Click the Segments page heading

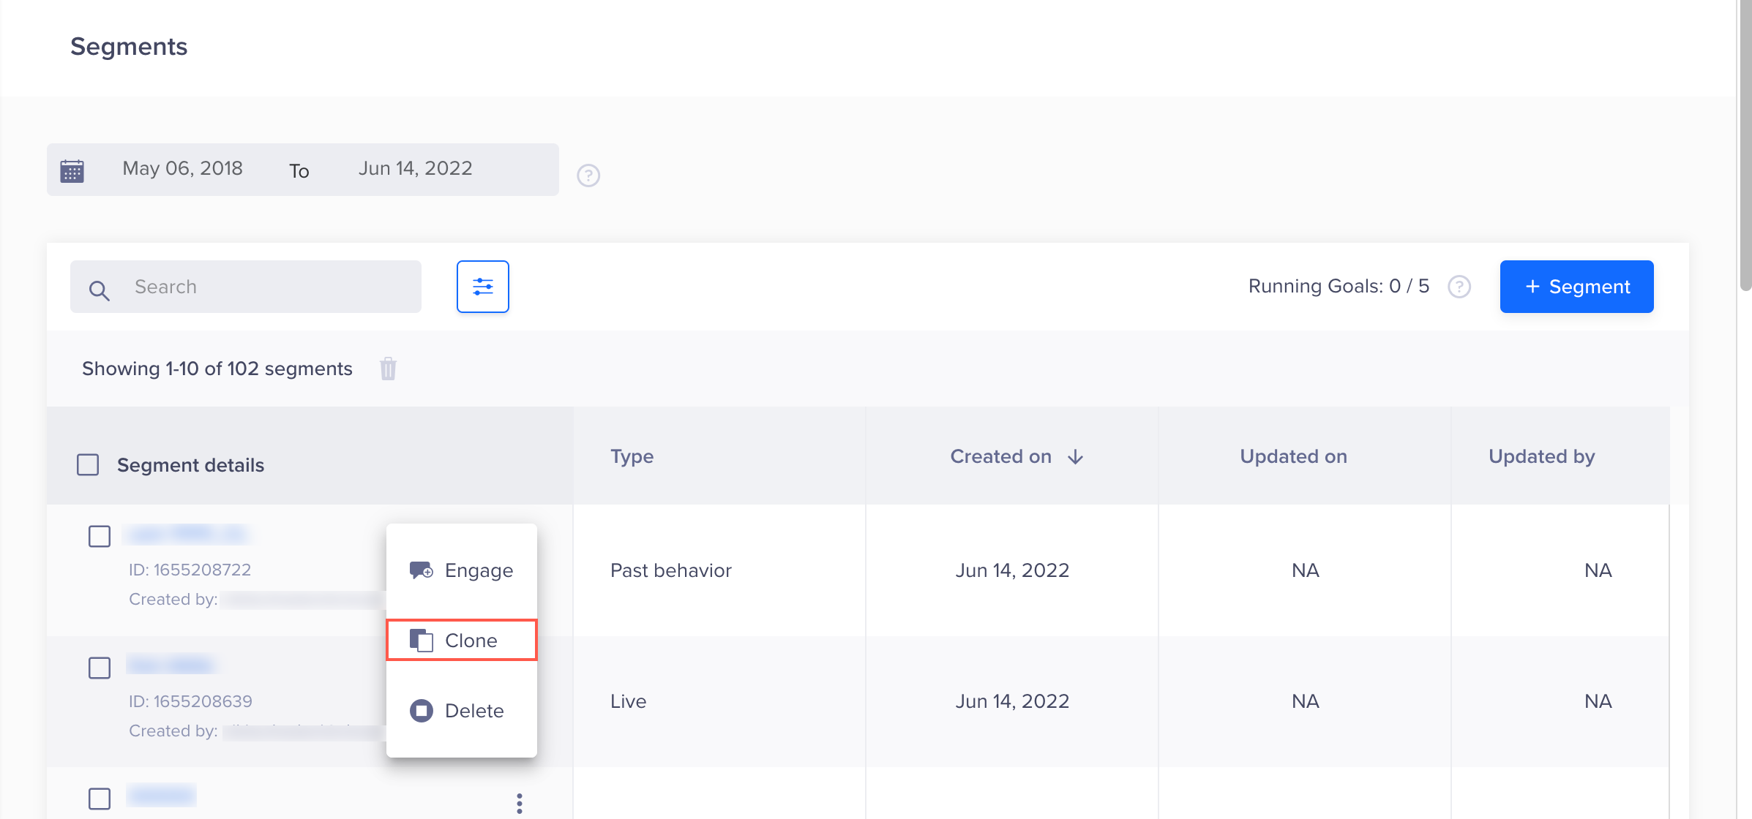(x=129, y=47)
